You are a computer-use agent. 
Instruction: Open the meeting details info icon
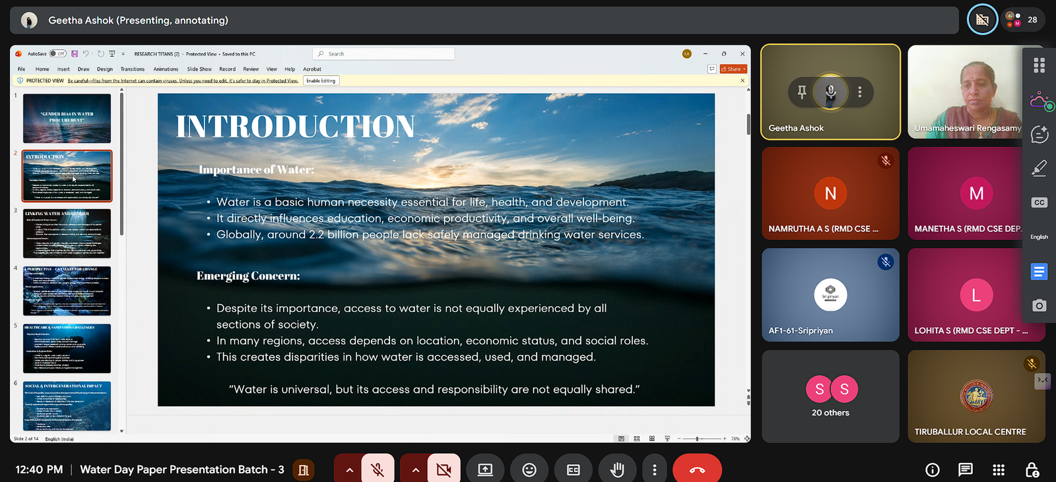coord(932,469)
